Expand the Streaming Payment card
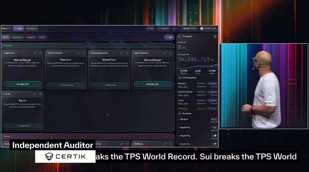Screen dimensions: 309x172 pyautogui.click(x=122, y=53)
